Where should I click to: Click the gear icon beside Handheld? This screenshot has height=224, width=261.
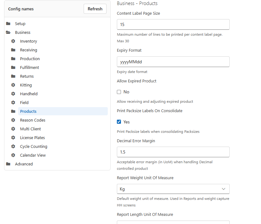tap(13, 94)
